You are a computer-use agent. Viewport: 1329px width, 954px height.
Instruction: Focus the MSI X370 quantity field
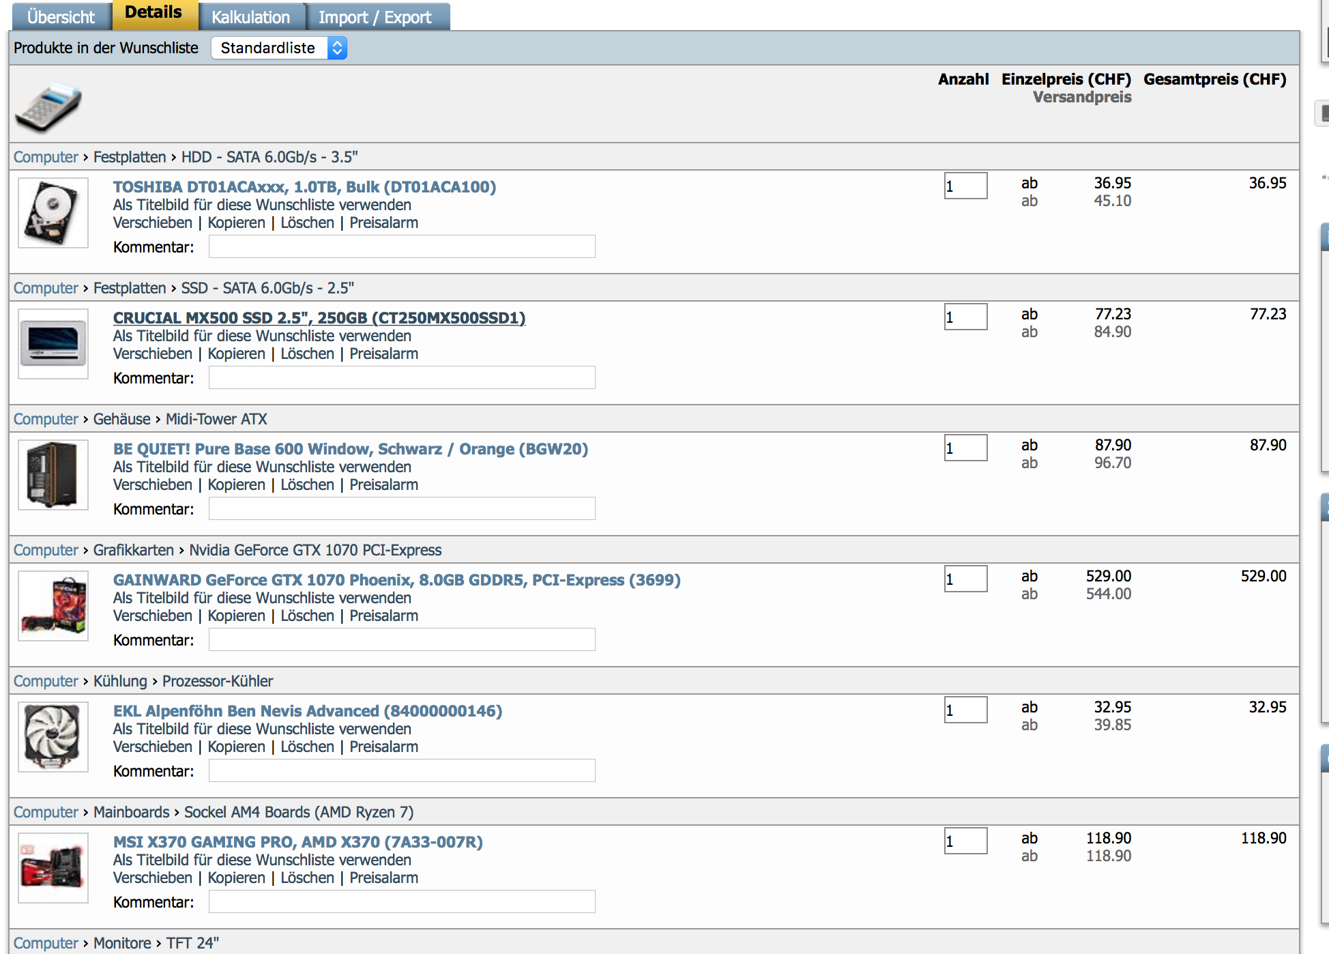click(965, 841)
